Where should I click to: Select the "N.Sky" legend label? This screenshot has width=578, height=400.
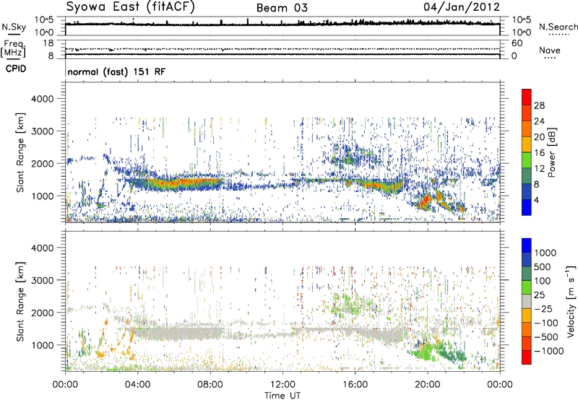14,27
